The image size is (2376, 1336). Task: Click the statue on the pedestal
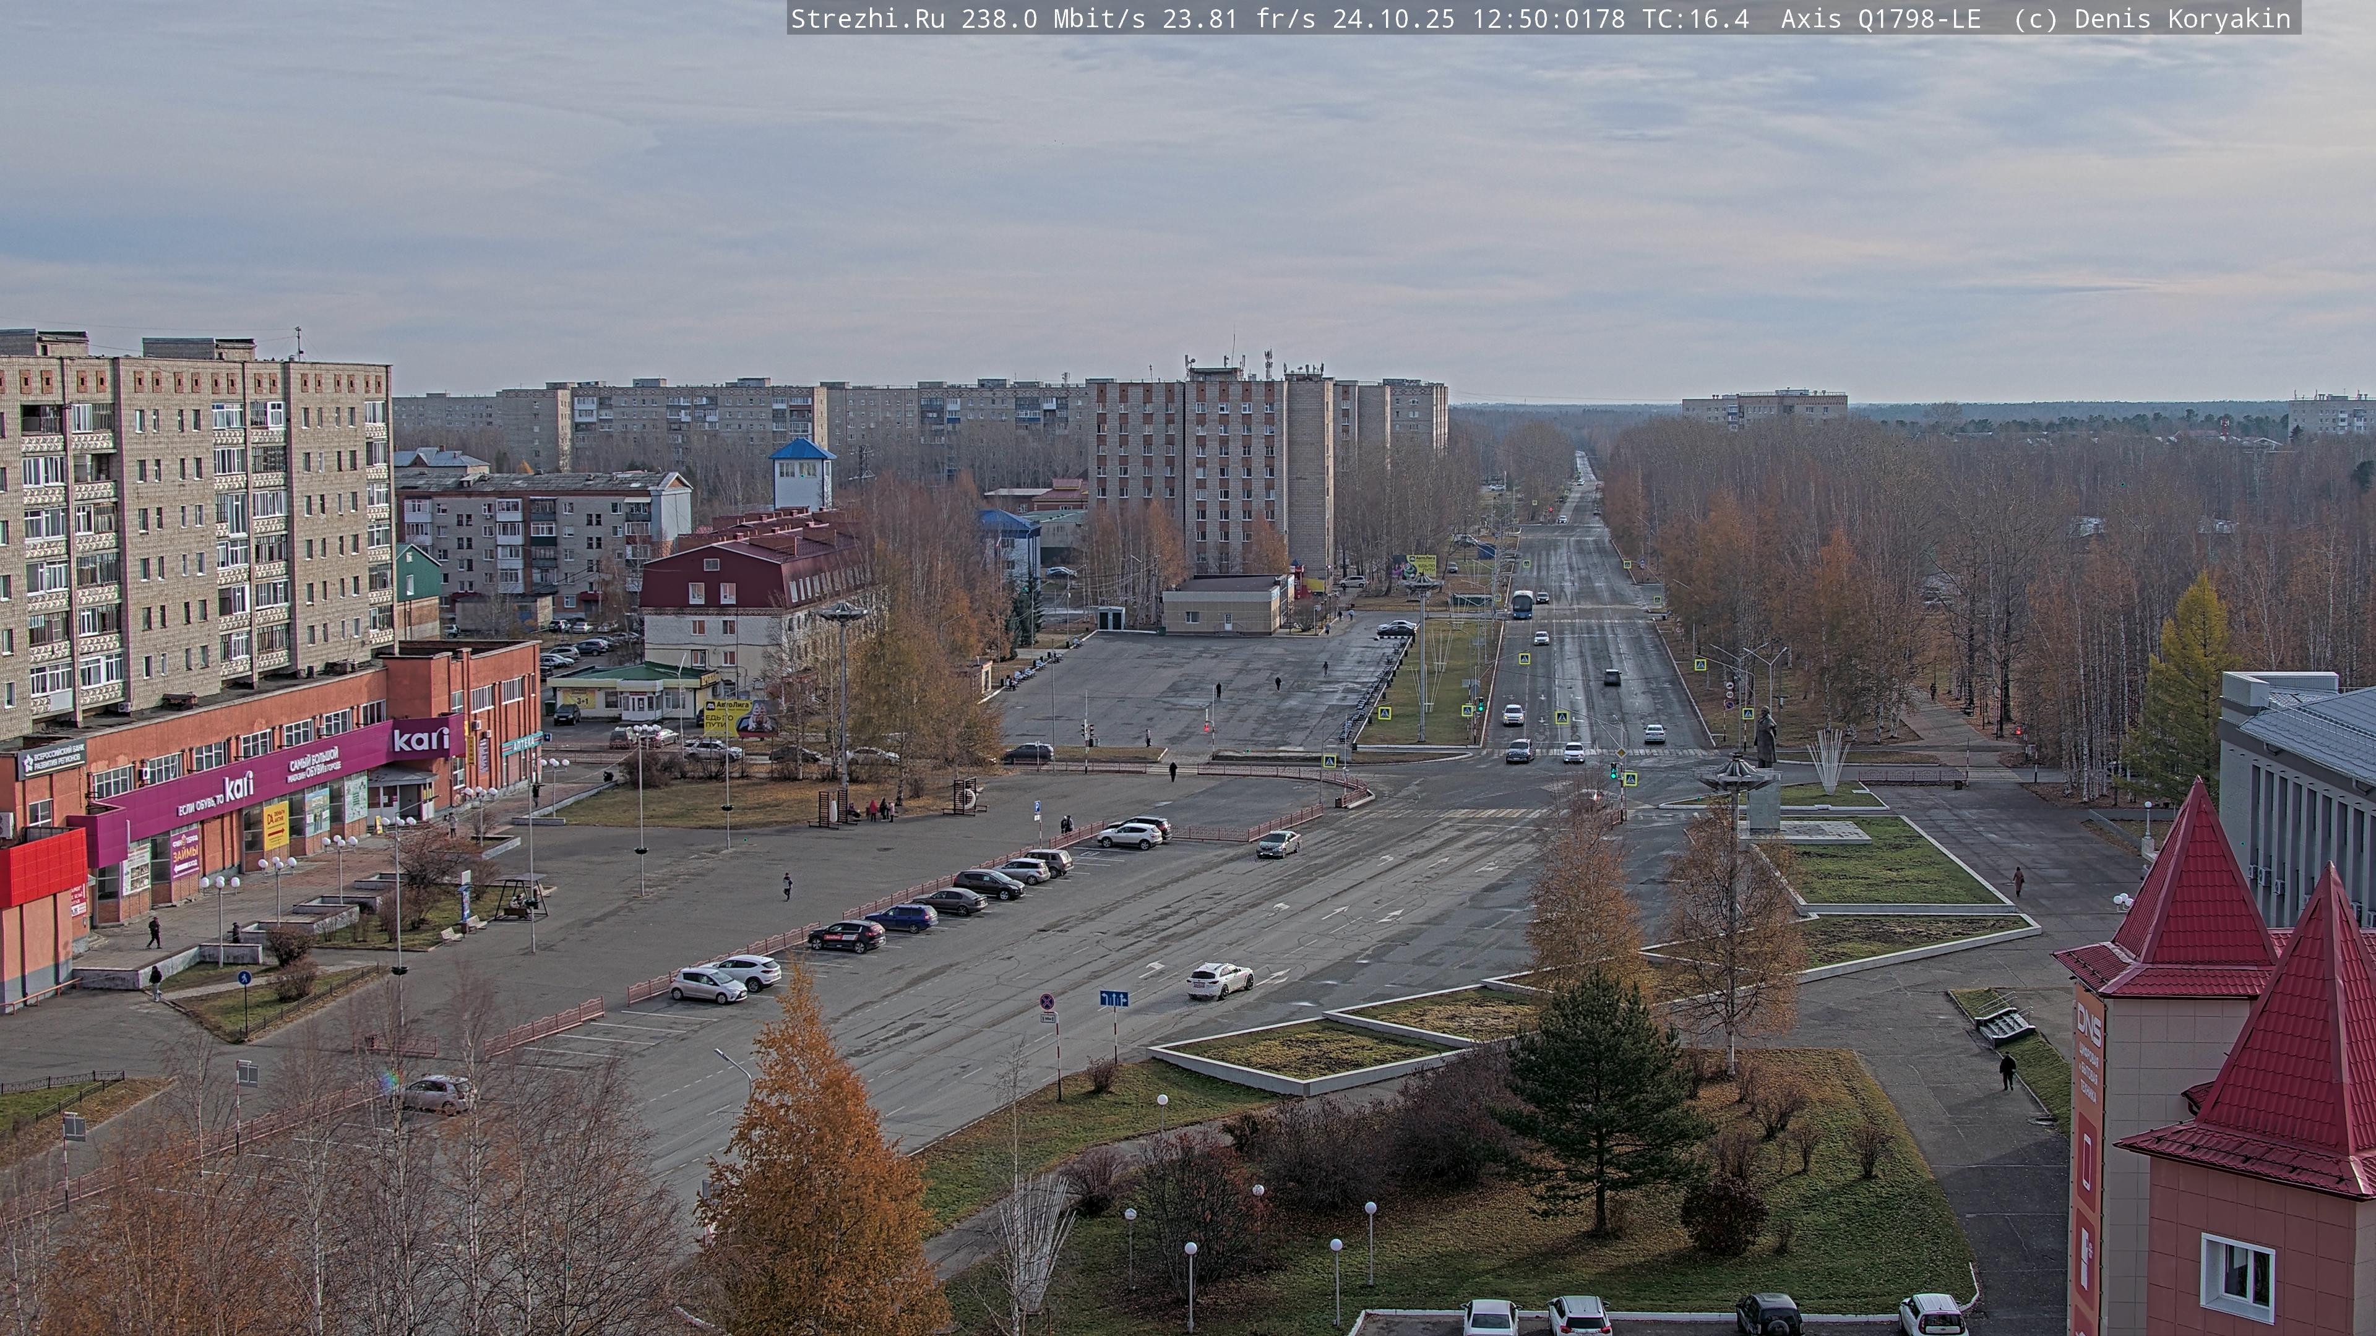tap(1765, 738)
